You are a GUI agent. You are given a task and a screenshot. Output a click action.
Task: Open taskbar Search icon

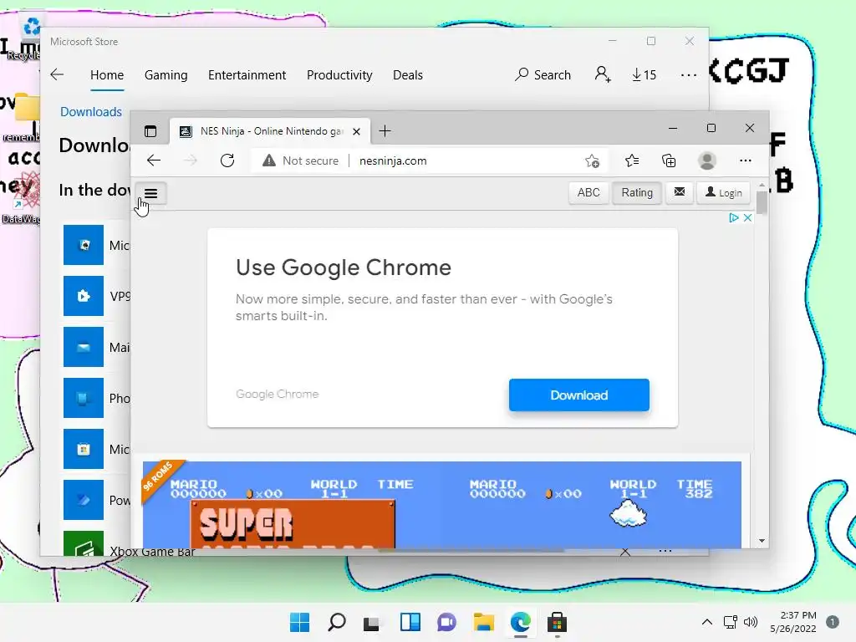336,622
